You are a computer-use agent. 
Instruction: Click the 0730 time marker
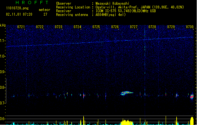[190, 27]
